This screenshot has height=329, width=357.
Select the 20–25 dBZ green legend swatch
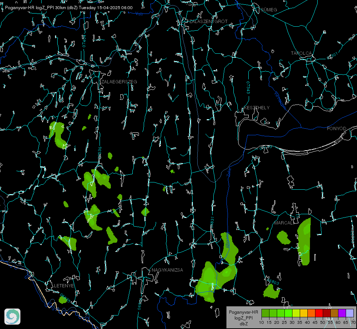(281, 313)
